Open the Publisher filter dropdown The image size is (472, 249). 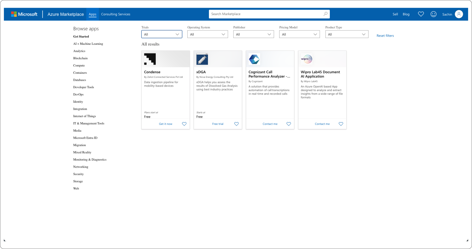click(x=254, y=34)
